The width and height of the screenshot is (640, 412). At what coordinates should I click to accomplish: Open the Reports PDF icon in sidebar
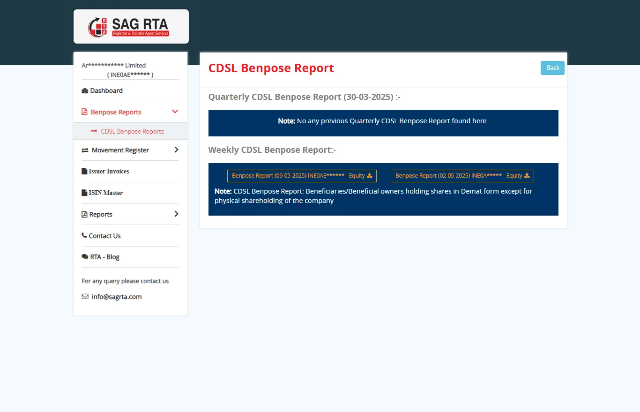[84, 215]
